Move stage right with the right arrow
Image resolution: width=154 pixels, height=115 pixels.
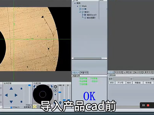coord(16,95)
